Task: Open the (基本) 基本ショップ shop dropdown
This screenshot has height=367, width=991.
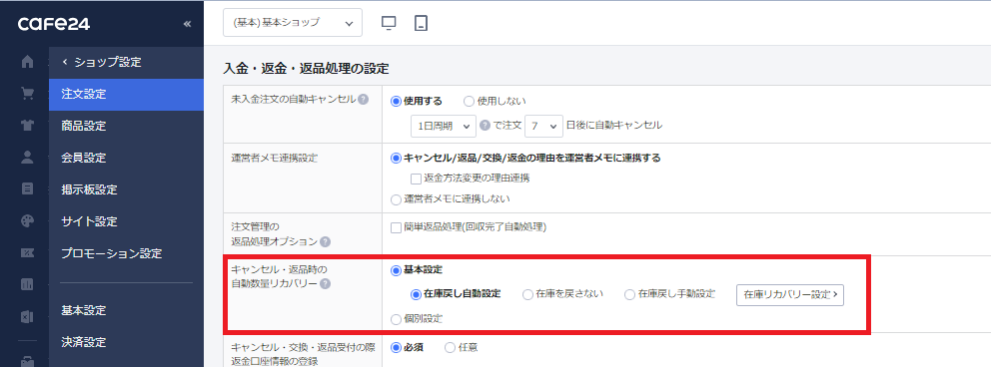Action: [x=293, y=23]
